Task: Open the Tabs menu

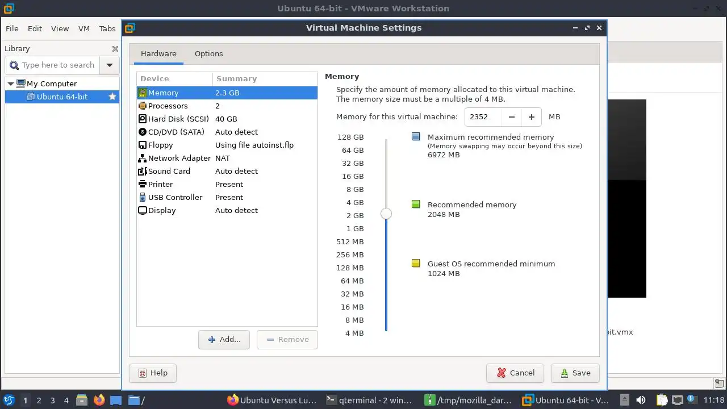Action: (x=107, y=28)
